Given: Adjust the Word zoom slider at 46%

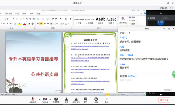Looking at the screenshot, I should coord(132,94).
